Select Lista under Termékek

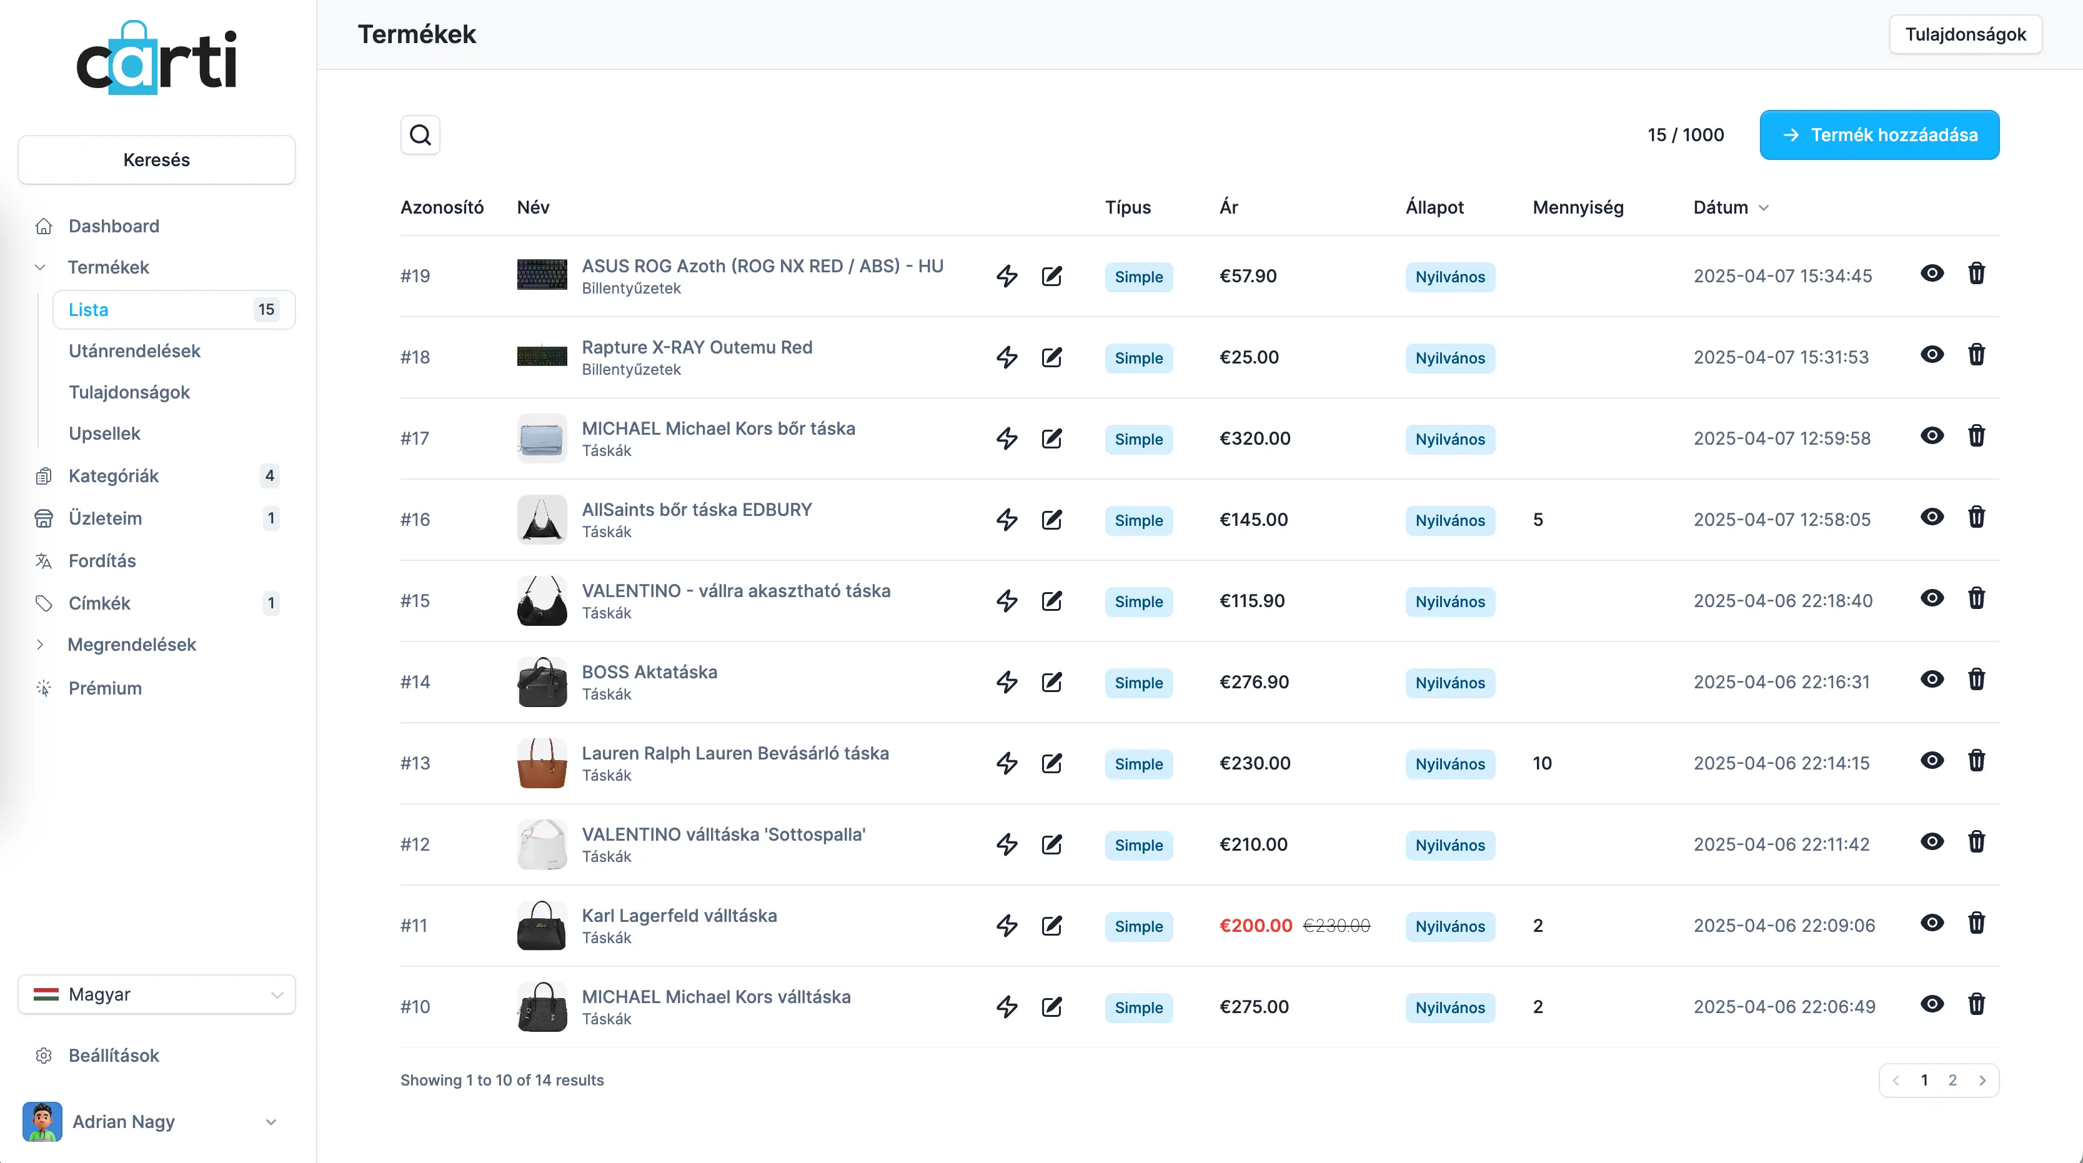coord(174,310)
